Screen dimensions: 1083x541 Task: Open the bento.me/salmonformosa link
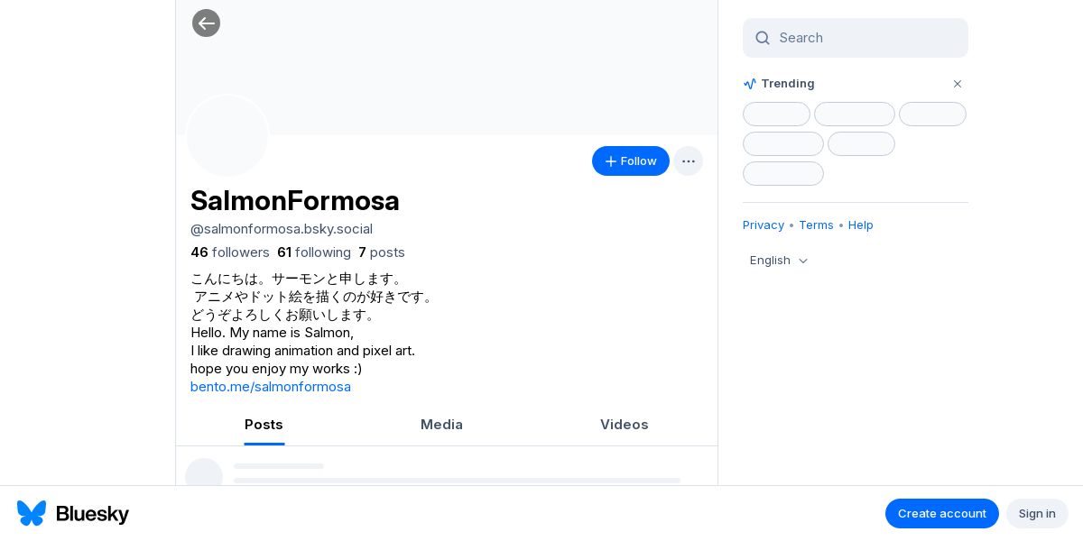point(271,387)
